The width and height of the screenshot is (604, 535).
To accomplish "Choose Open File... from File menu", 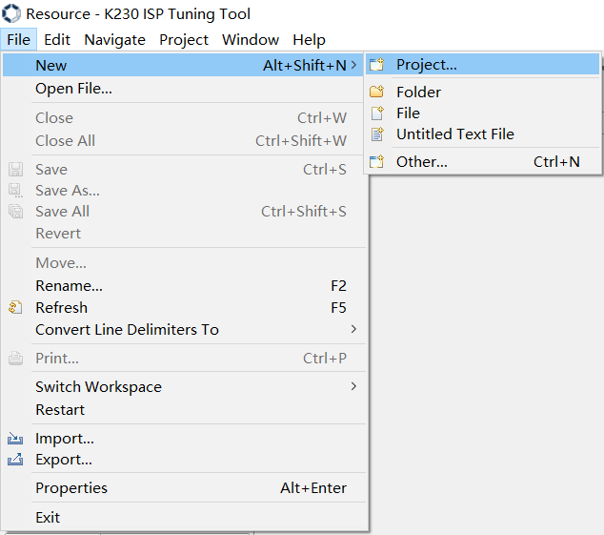I will 73,89.
